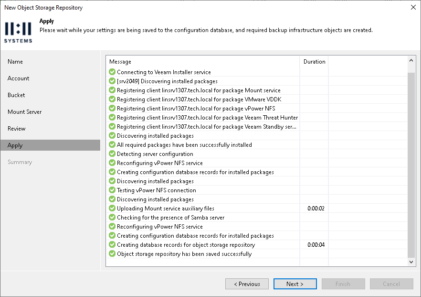The image size is (421, 297).
Task: Click check icon for package vPower NFS row
Action: coord(112,108)
